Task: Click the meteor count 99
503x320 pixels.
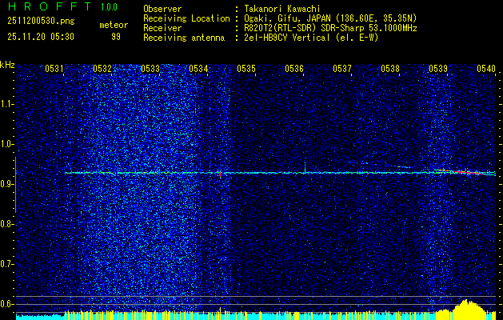Action: [x=116, y=37]
